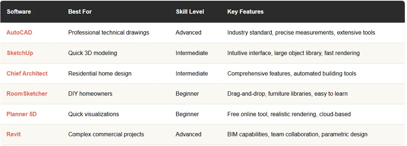
Task: Follow the Chief Architect link
Action: coord(27,73)
